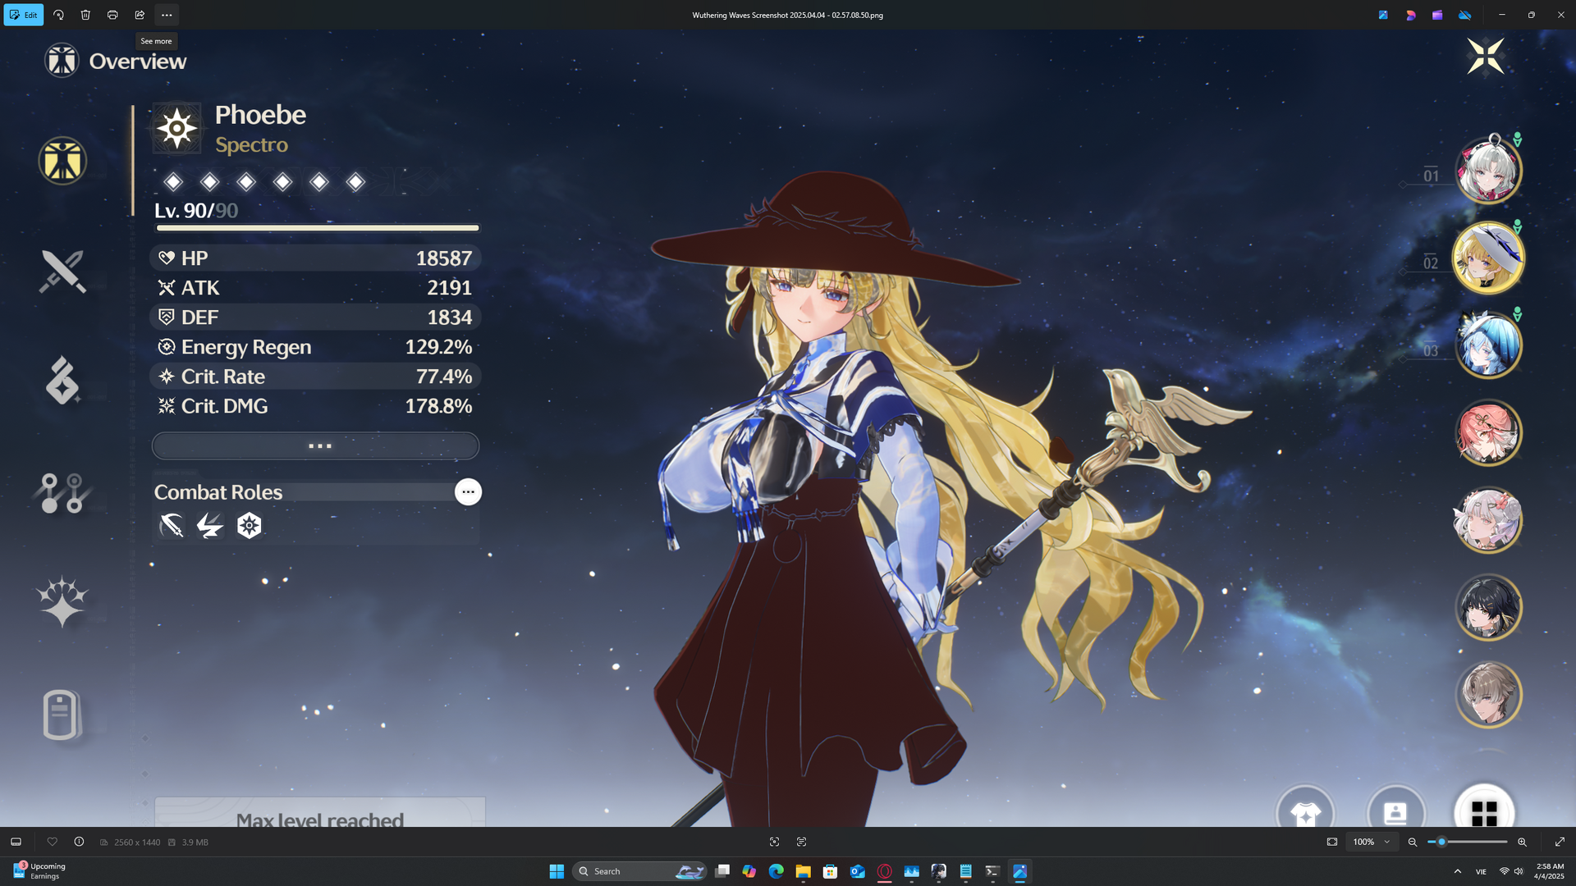Screen dimensions: 1576x886
Task: Show hidden tray icons chevron
Action: click(x=1458, y=871)
